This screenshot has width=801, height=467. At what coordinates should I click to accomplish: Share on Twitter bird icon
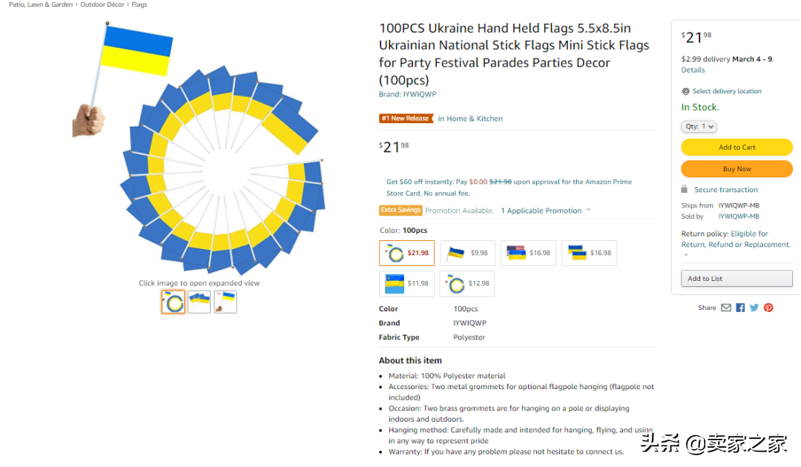pyautogui.click(x=754, y=308)
